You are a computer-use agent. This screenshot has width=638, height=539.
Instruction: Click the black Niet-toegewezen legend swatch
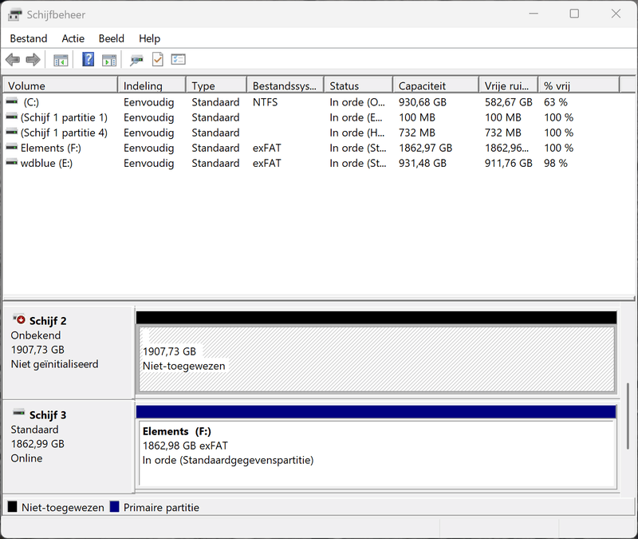(13, 506)
